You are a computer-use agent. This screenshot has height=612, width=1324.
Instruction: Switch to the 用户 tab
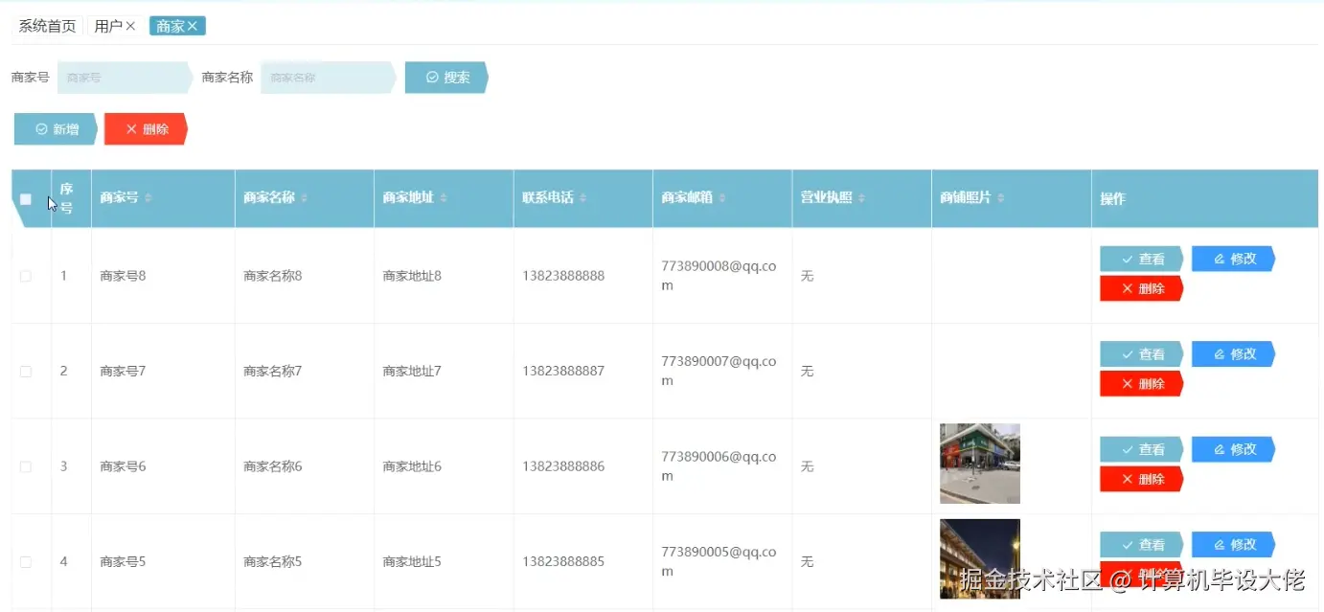tap(108, 26)
